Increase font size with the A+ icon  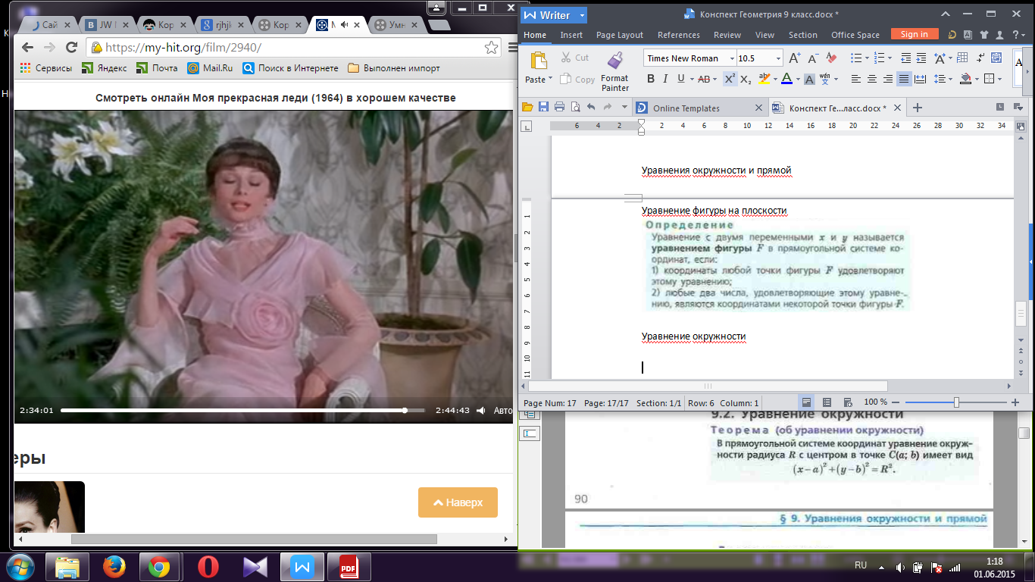(794, 58)
